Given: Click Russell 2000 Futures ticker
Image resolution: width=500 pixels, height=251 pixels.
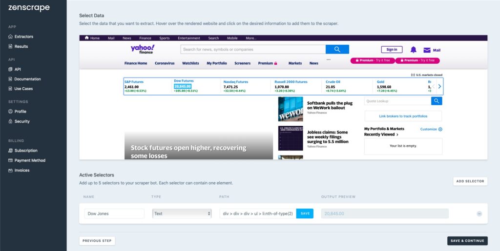Looking at the screenshot, I should 291,82.
